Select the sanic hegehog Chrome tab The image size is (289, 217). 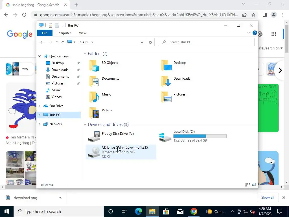click(36, 5)
